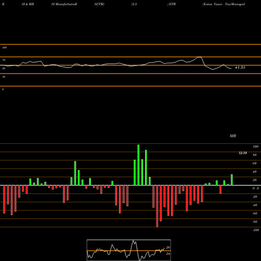Click the -20 axis label in MR panel

[255, 197]
